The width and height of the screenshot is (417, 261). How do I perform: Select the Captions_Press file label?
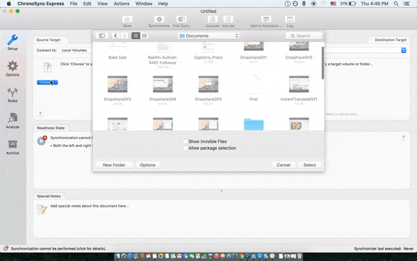(x=208, y=57)
